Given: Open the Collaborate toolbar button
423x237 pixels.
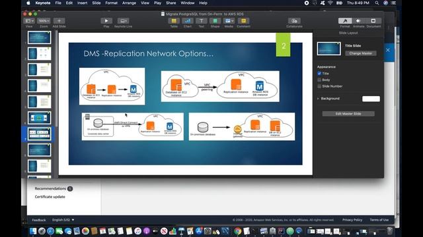Looking at the screenshot, I should pyautogui.click(x=294, y=21).
